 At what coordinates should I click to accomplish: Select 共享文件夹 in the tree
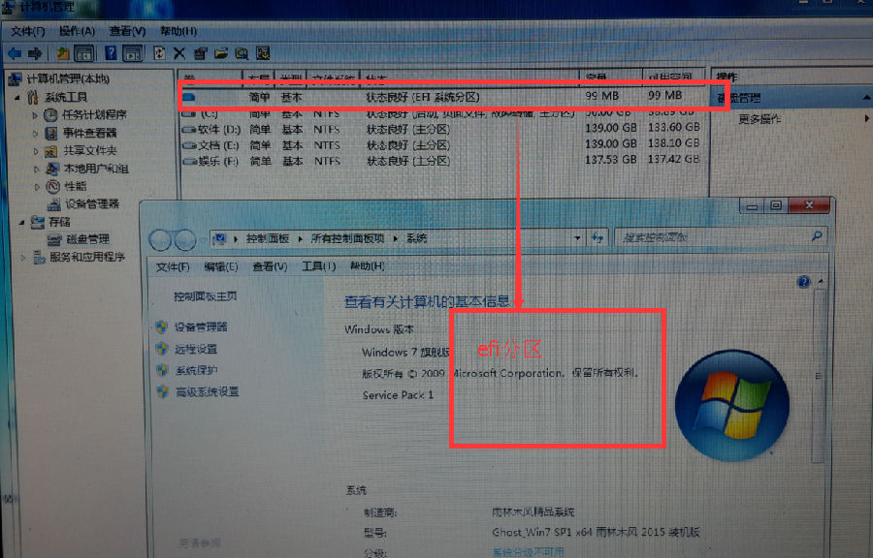pyautogui.click(x=90, y=150)
